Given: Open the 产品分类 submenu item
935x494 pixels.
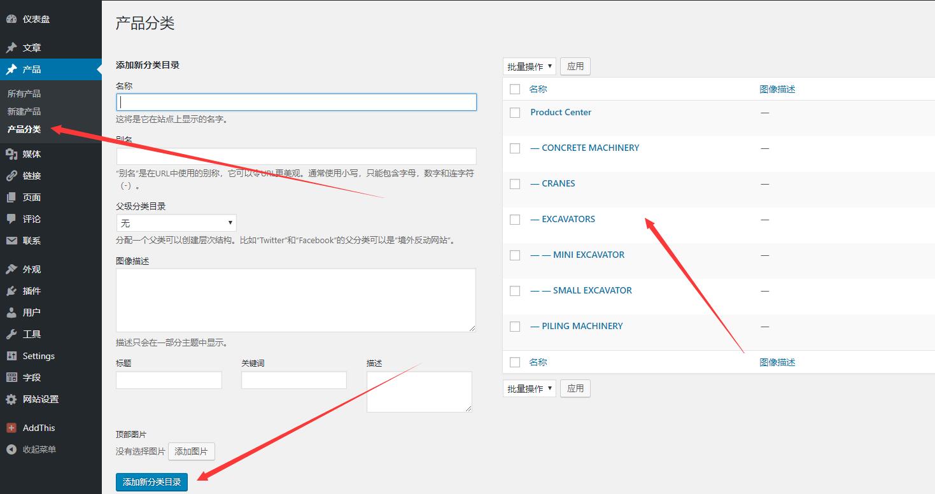Looking at the screenshot, I should click(x=24, y=129).
